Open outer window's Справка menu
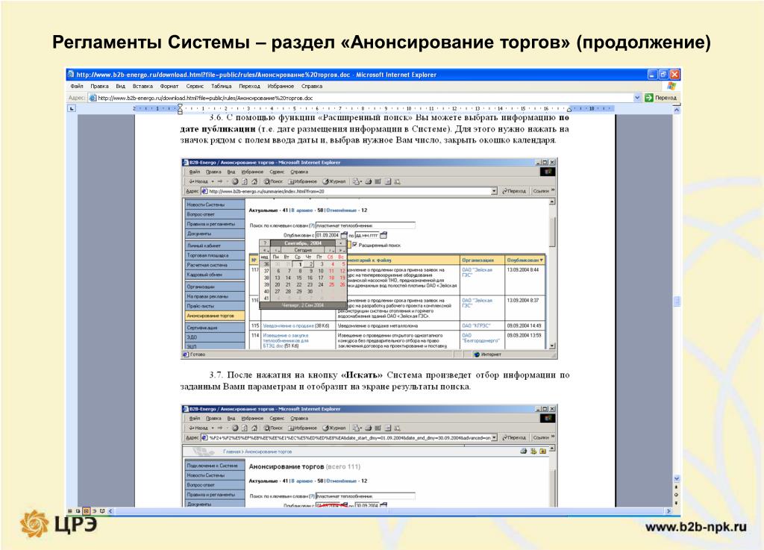The image size is (764, 550). tap(312, 87)
